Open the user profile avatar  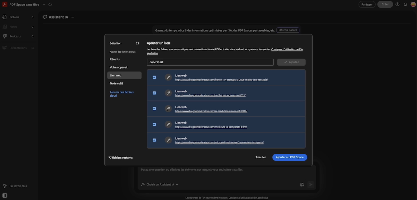[413, 4]
